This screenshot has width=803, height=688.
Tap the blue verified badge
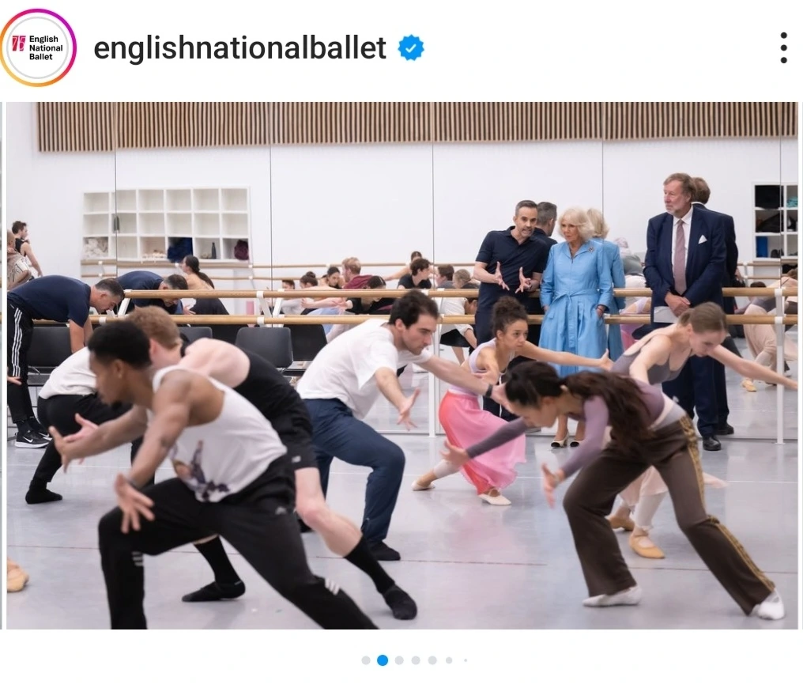411,48
